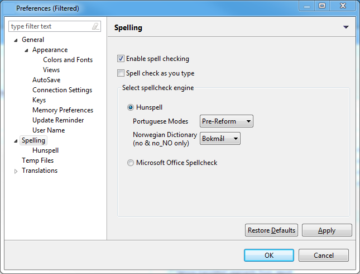The height and width of the screenshot is (274, 360).
Task: Collapse the Appearance tree node
Action: pos(26,50)
